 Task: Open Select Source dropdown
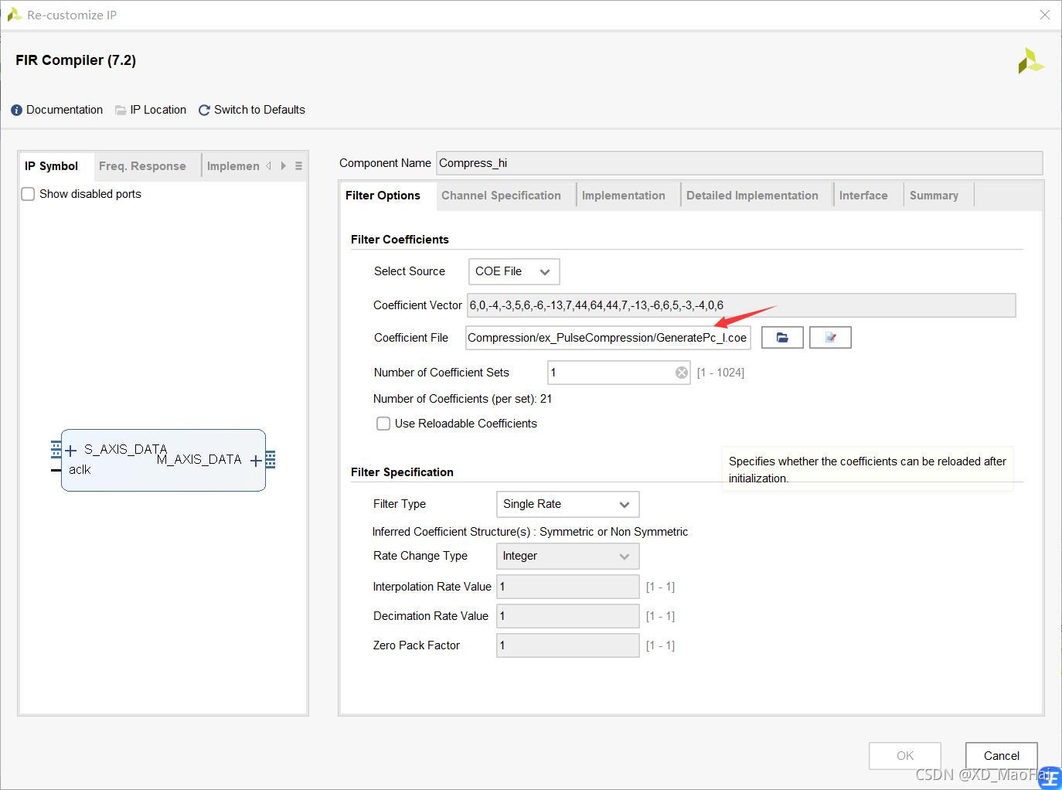[514, 271]
